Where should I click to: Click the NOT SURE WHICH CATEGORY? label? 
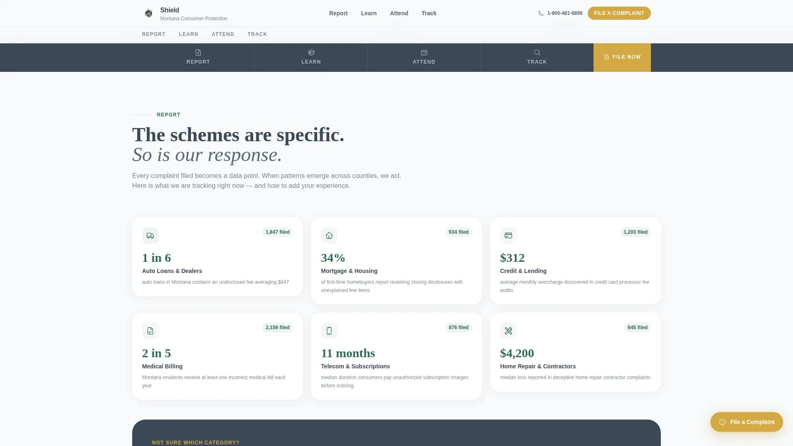tap(195, 443)
